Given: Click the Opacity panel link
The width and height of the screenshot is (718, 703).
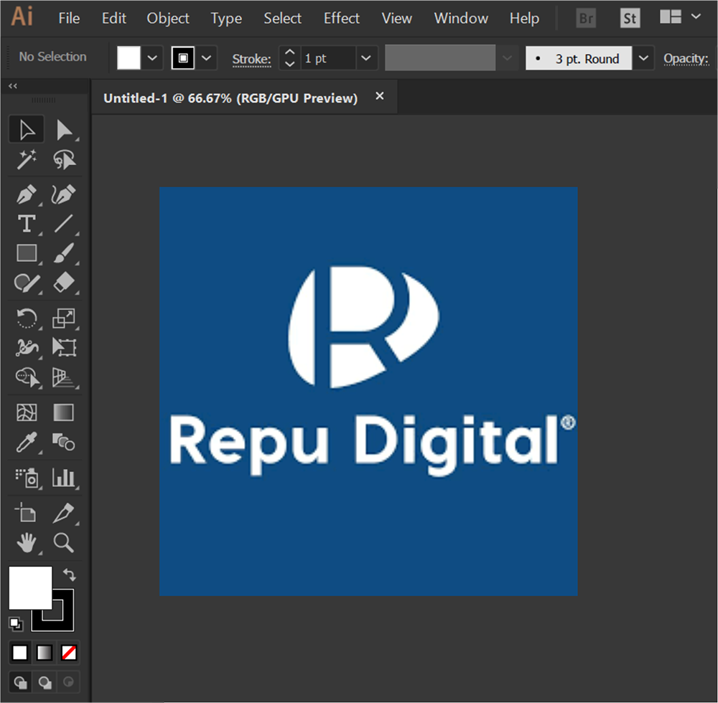Looking at the screenshot, I should pyautogui.click(x=686, y=59).
